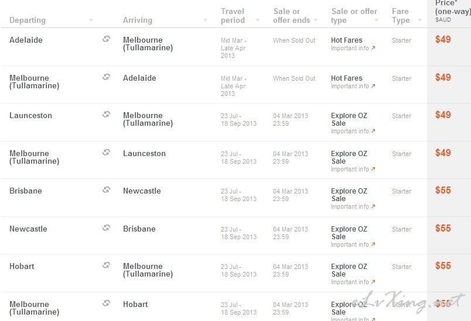This screenshot has width=471, height=321.
Task: Reverse icon on Melbourne to Hobart row
Action: (x=107, y=303)
